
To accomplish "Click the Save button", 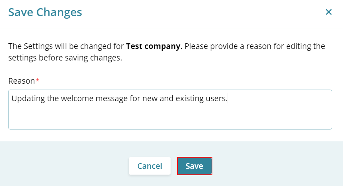I will pyautogui.click(x=194, y=166).
